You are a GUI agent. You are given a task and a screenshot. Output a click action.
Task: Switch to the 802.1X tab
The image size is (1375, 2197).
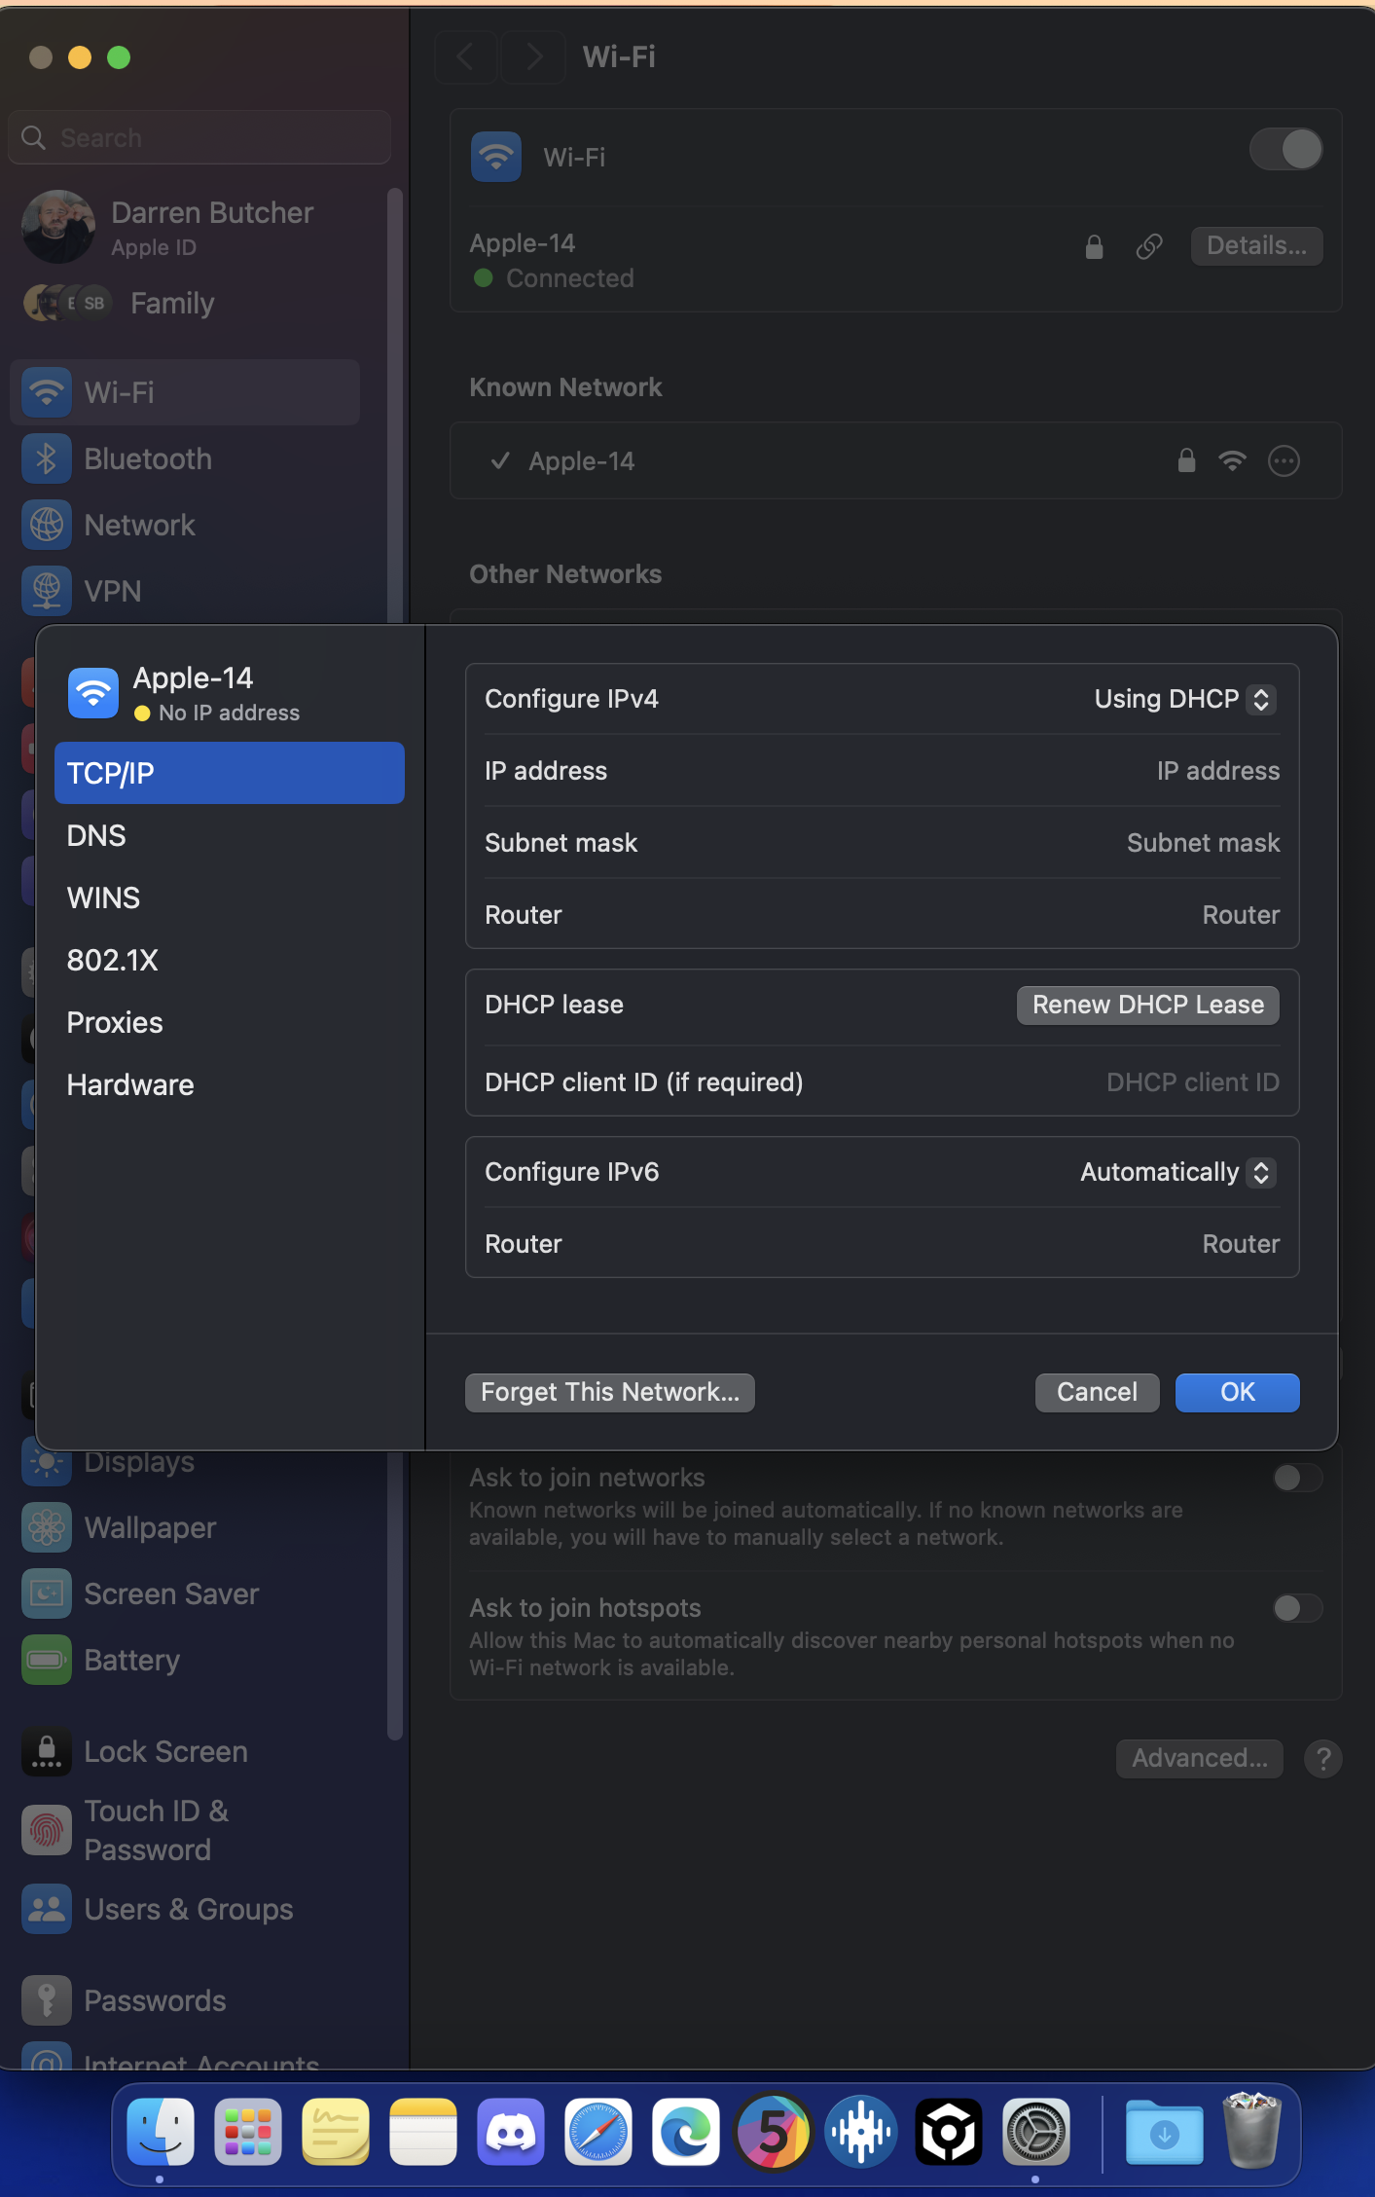click(x=230, y=960)
